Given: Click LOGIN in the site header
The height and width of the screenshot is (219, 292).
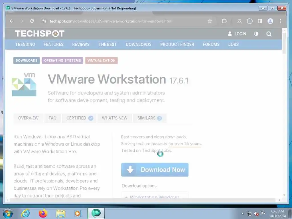Looking at the screenshot, I should click(x=237, y=34).
